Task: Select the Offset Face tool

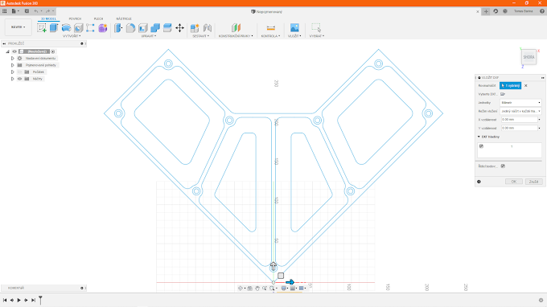Action: click(167, 28)
